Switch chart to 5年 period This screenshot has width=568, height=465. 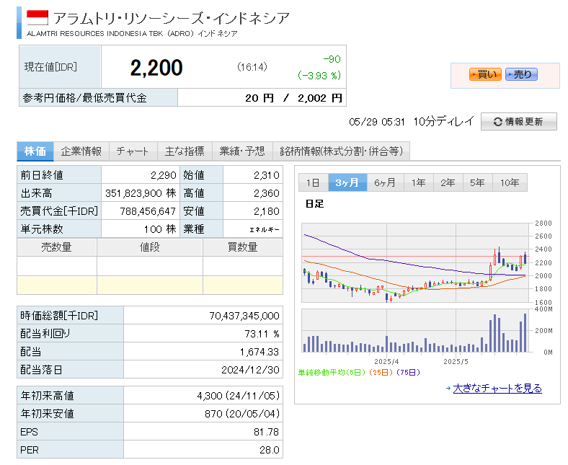(x=477, y=182)
